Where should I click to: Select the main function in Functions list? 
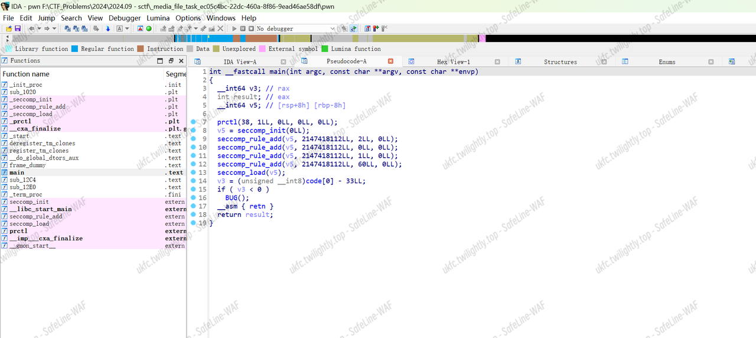pyautogui.click(x=17, y=173)
